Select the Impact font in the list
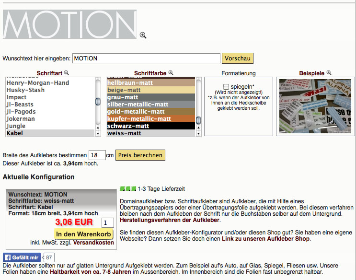 (x=17, y=97)
